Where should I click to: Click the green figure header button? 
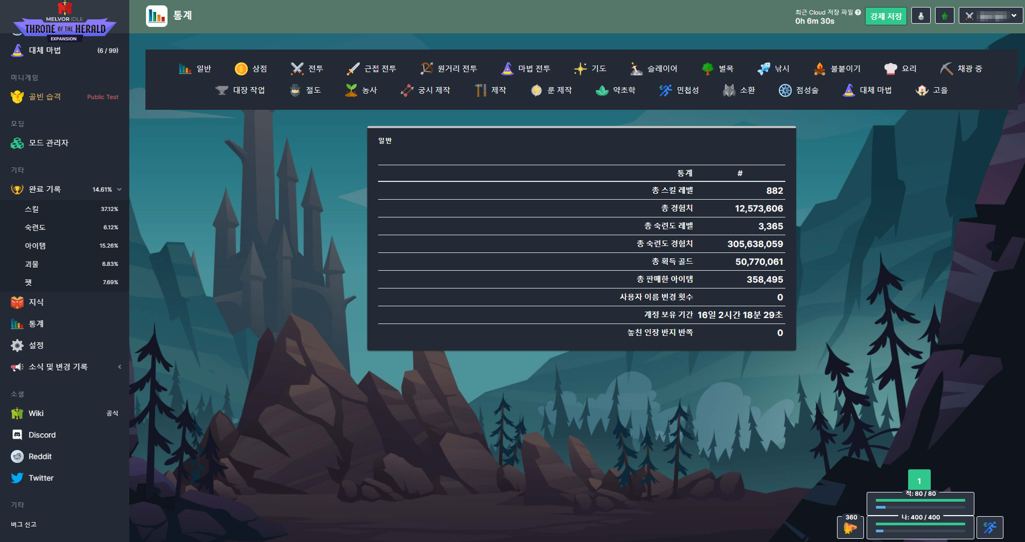(945, 16)
